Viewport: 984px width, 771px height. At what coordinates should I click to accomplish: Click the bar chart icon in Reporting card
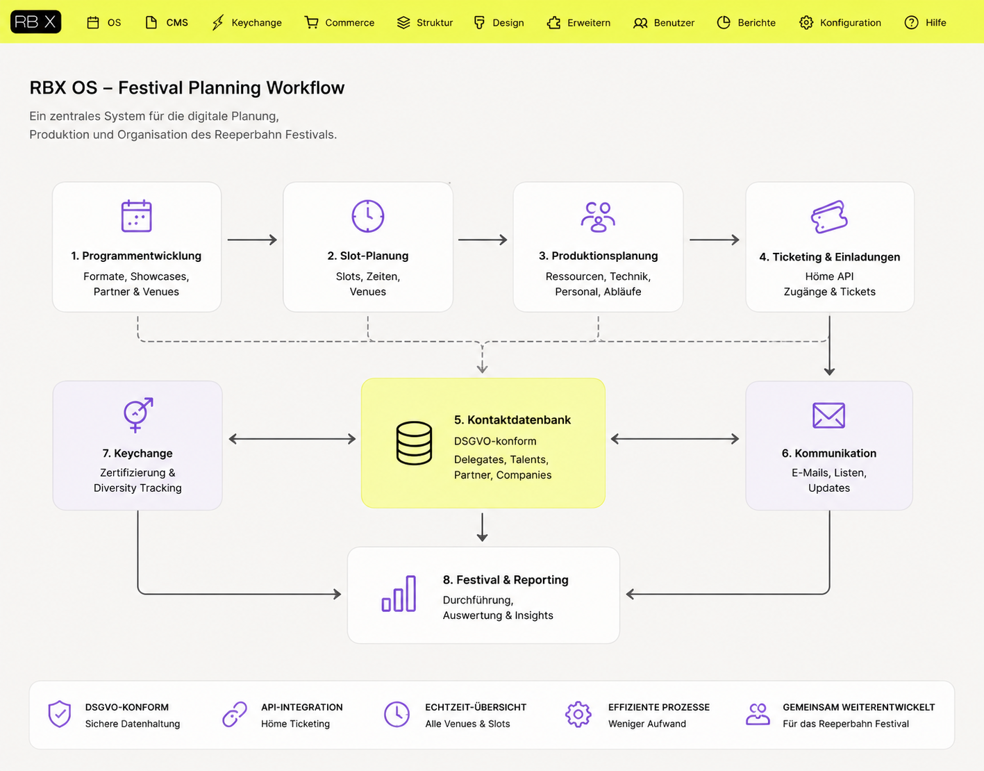(x=399, y=593)
